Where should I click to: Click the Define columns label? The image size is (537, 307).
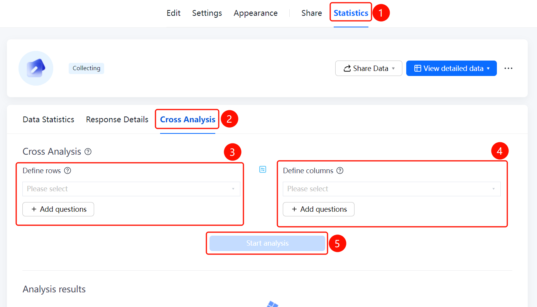click(x=308, y=170)
